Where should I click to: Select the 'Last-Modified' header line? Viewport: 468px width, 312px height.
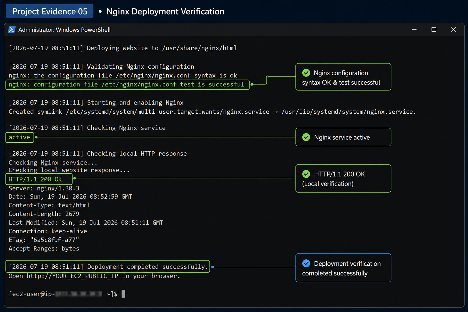point(86,223)
